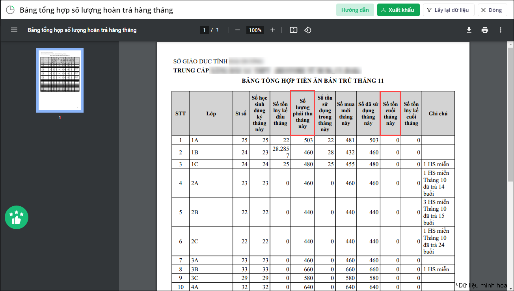Click the Số lượng phải thu tháng này header
The image size is (514, 291).
[302, 113]
